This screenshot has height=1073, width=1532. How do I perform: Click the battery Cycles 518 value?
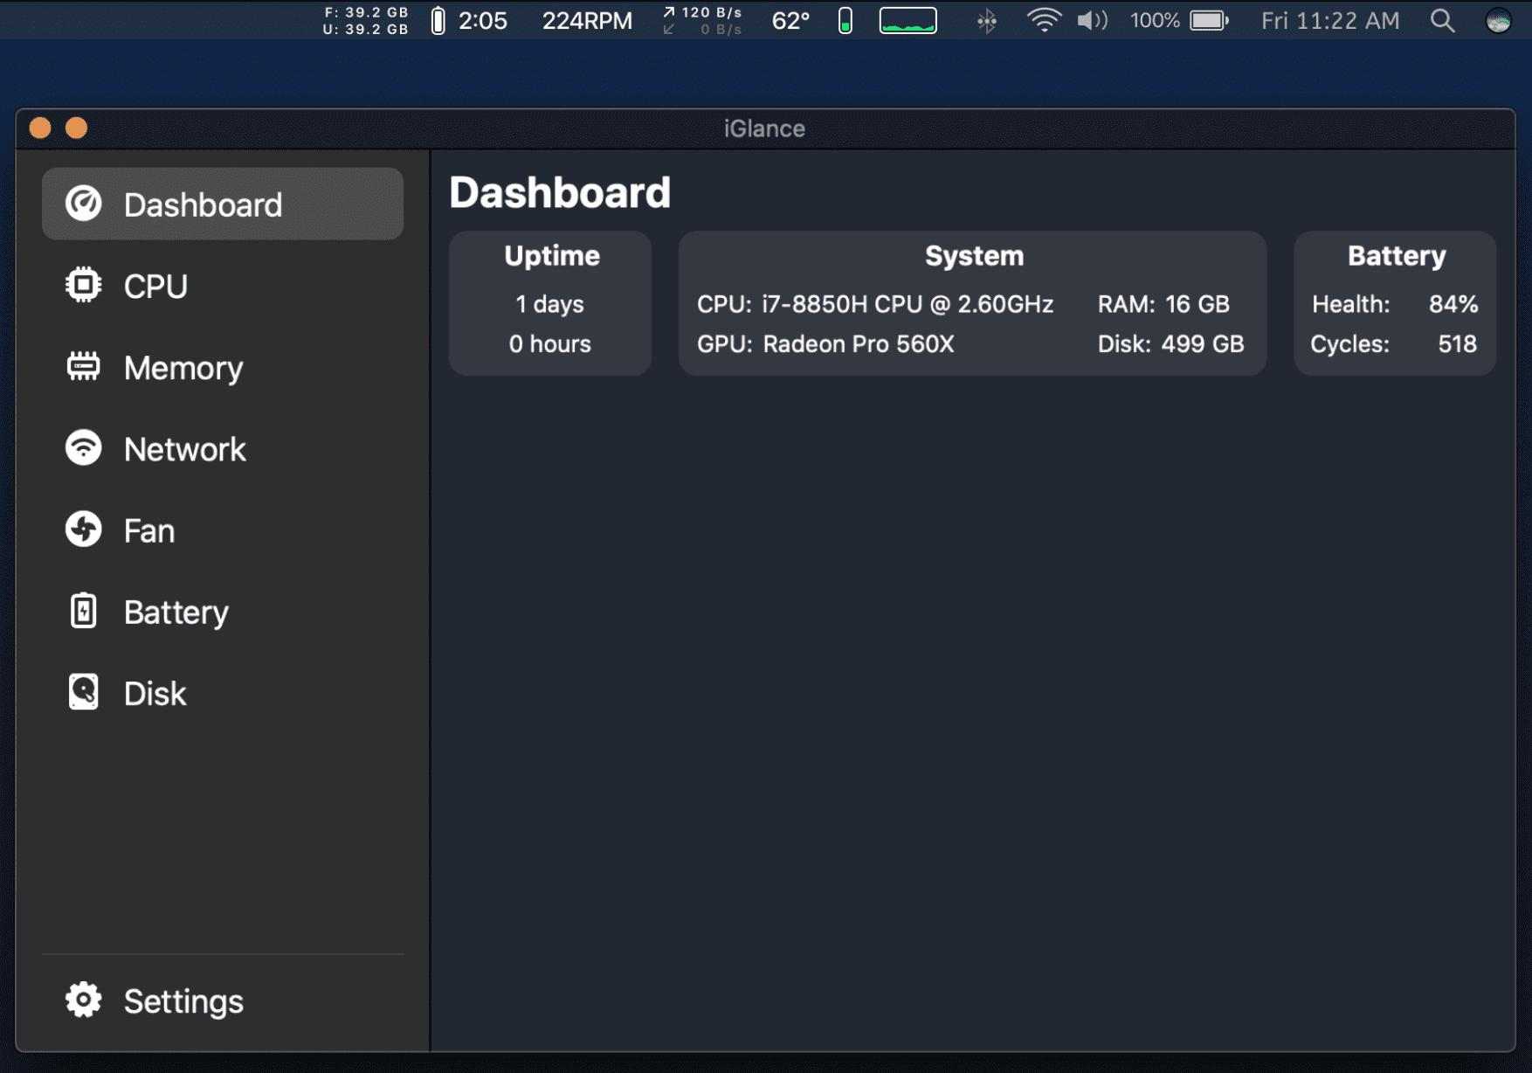1457,344
